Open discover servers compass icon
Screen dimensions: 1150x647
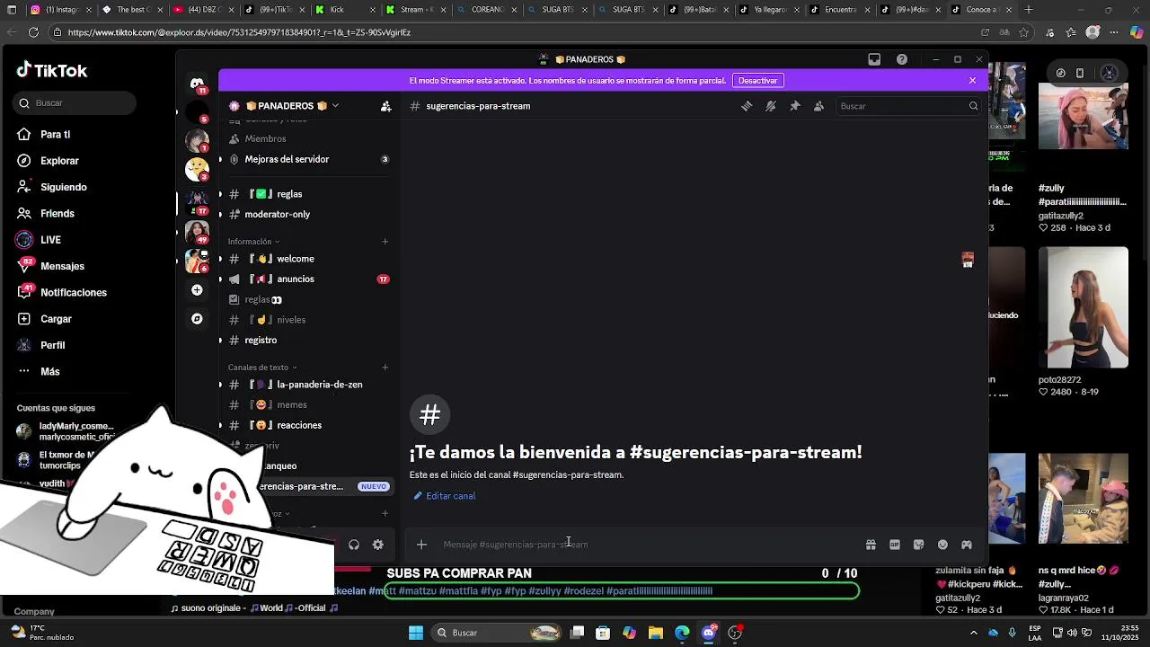click(197, 319)
